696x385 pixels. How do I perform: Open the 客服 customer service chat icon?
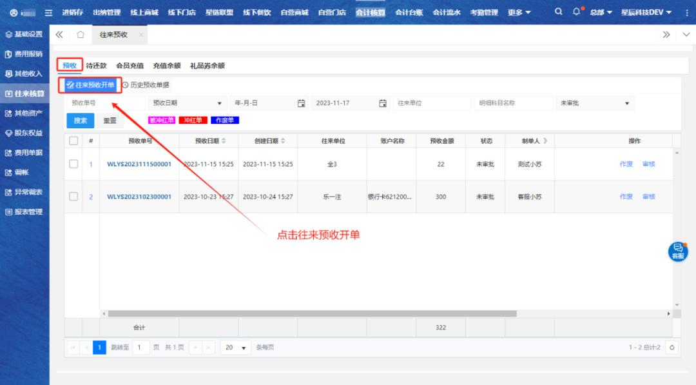click(x=677, y=252)
